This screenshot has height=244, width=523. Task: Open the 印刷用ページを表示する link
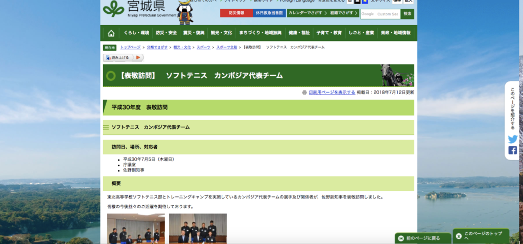pos(332,93)
